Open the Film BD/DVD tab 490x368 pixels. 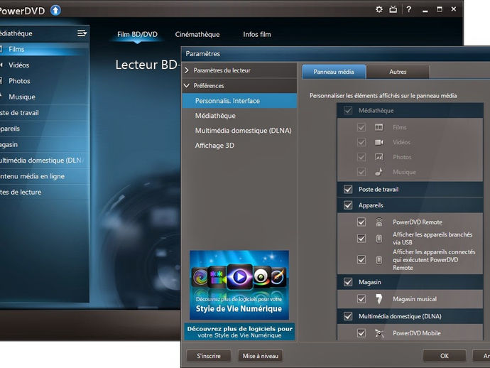137,34
